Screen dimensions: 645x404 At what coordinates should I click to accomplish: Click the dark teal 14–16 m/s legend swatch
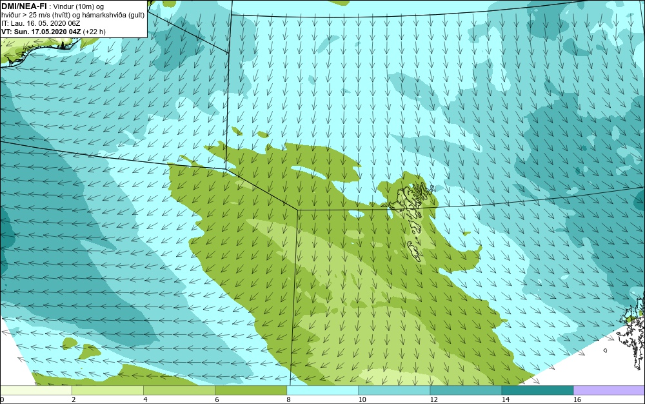click(x=537, y=390)
